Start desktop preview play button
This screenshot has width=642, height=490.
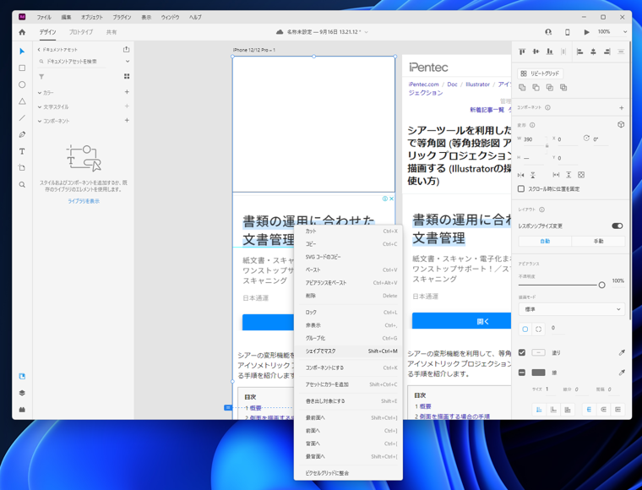(586, 32)
